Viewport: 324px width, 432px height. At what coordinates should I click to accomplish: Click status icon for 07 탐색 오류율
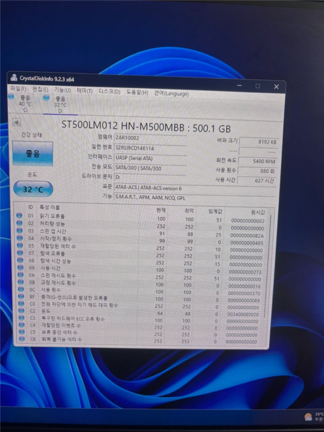pos(20,253)
